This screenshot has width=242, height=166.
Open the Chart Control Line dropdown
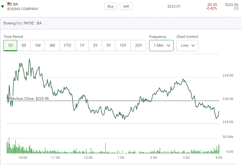(x=187, y=46)
